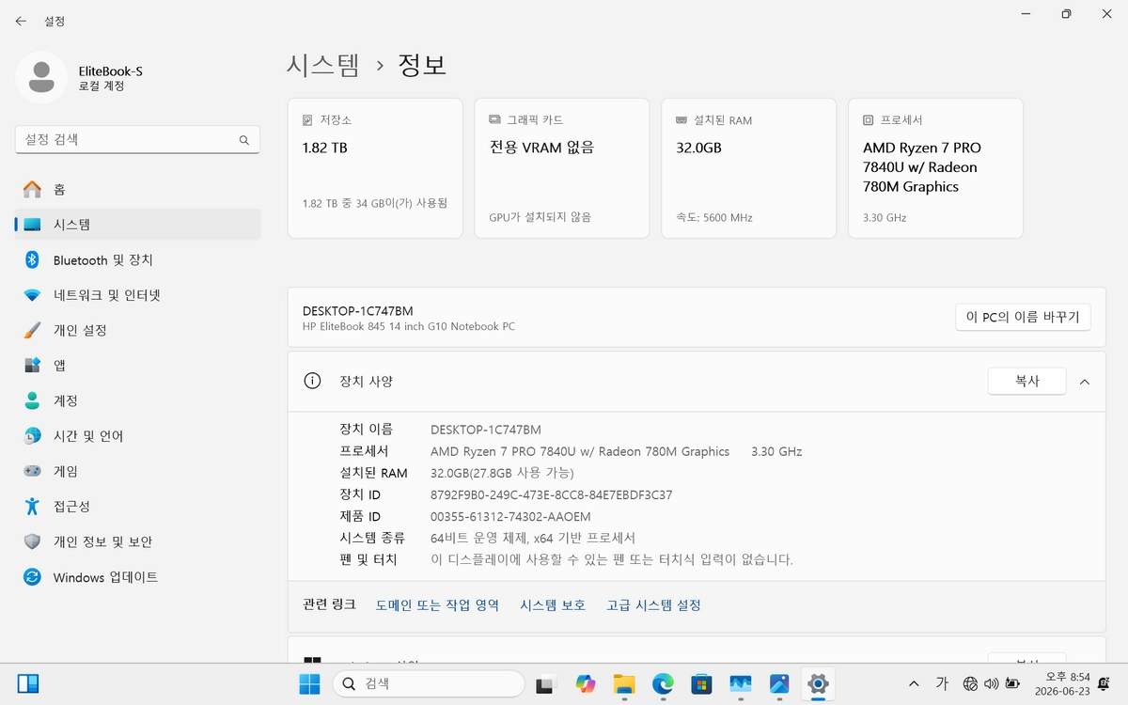Click the 시간 및 언어 clock icon

pyautogui.click(x=33, y=436)
